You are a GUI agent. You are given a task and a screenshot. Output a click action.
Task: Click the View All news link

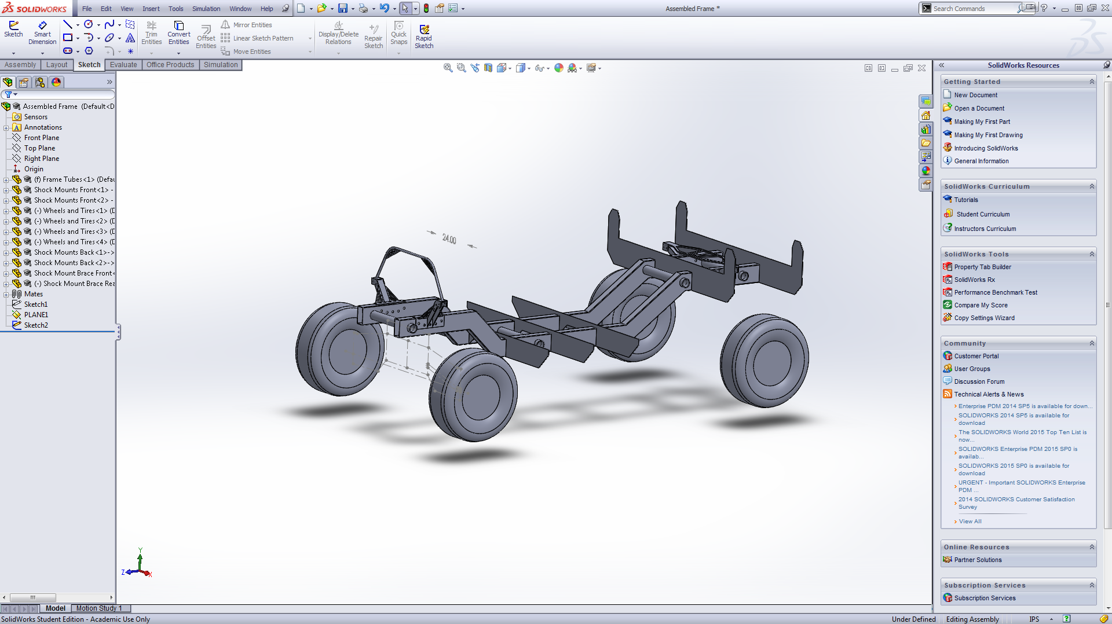(970, 522)
